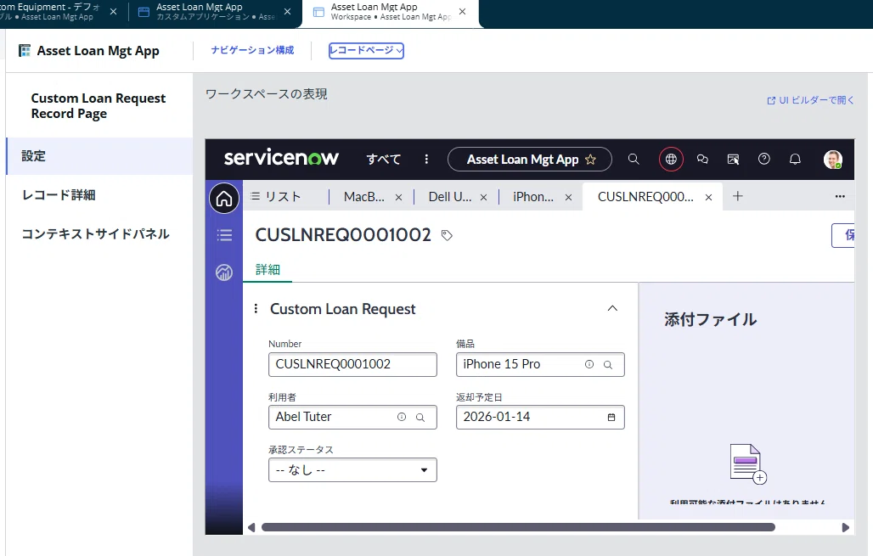The height and width of the screenshot is (556, 873).
Task: Open the calendar picker for 返却予定日
Action: [611, 418]
